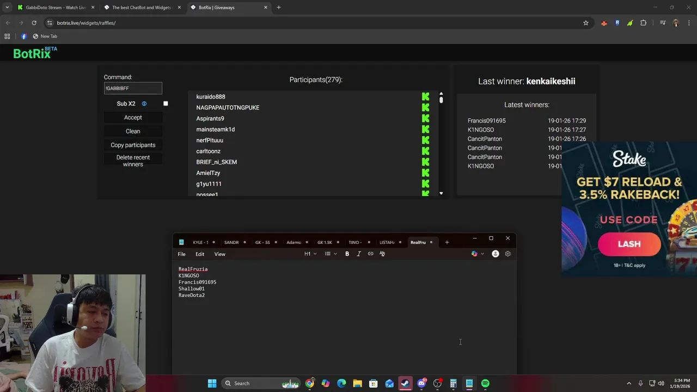697x392 pixels.
Task: Click winner Francis091695 in Latest winners
Action: point(486,121)
